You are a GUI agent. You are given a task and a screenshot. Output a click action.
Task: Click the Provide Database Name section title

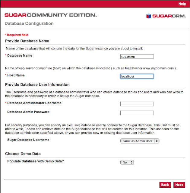coord(27,41)
